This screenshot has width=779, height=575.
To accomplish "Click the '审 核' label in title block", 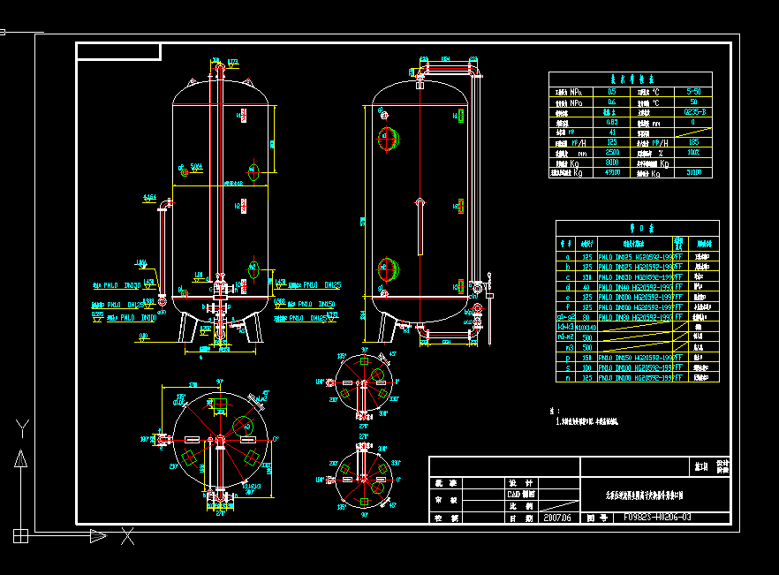I will click(446, 501).
